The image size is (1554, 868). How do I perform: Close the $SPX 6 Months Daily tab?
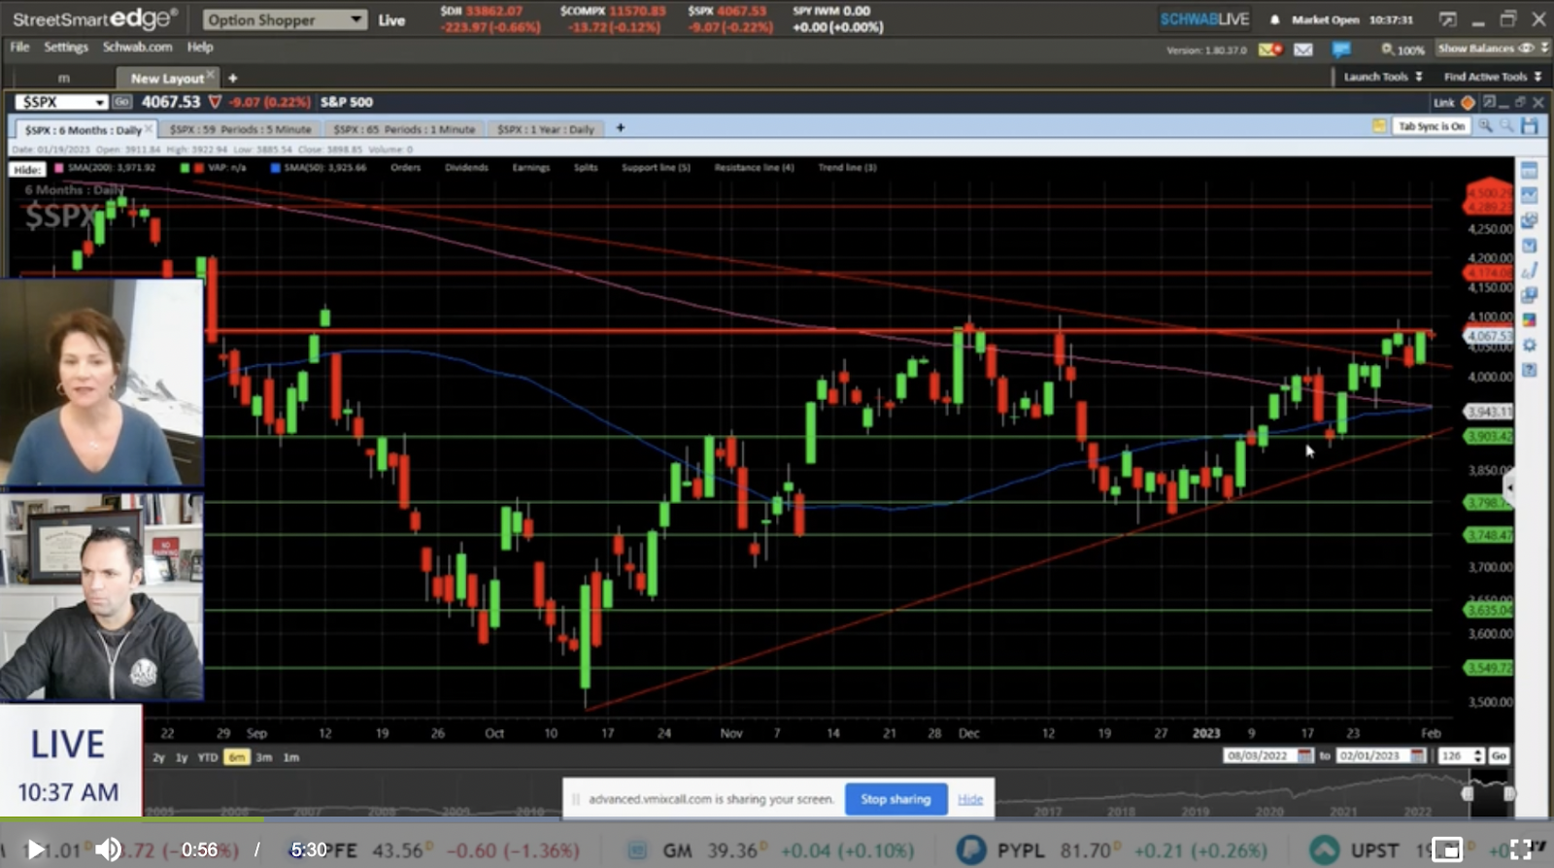click(x=149, y=128)
